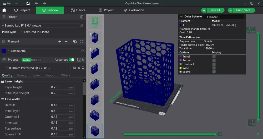Click the horizontal move slider handle

[215, 134]
